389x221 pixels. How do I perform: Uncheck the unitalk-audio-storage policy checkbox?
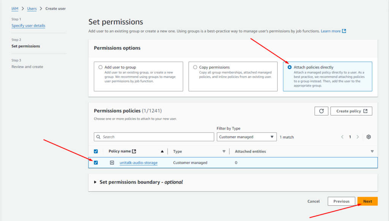tap(96, 163)
